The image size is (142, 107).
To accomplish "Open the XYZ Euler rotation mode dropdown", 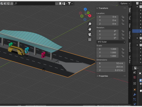I will pyautogui.click(x=111, y=42).
